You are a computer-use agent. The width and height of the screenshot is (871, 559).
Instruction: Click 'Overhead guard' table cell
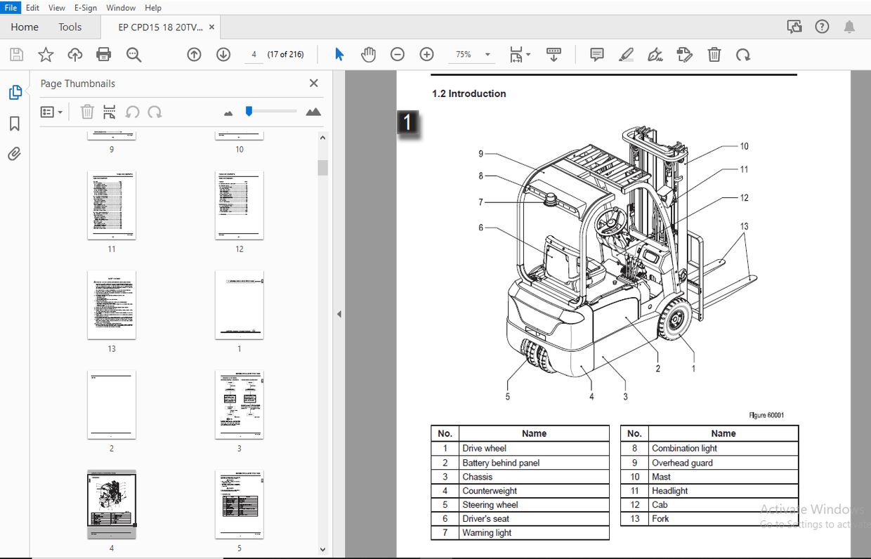pyautogui.click(x=723, y=463)
